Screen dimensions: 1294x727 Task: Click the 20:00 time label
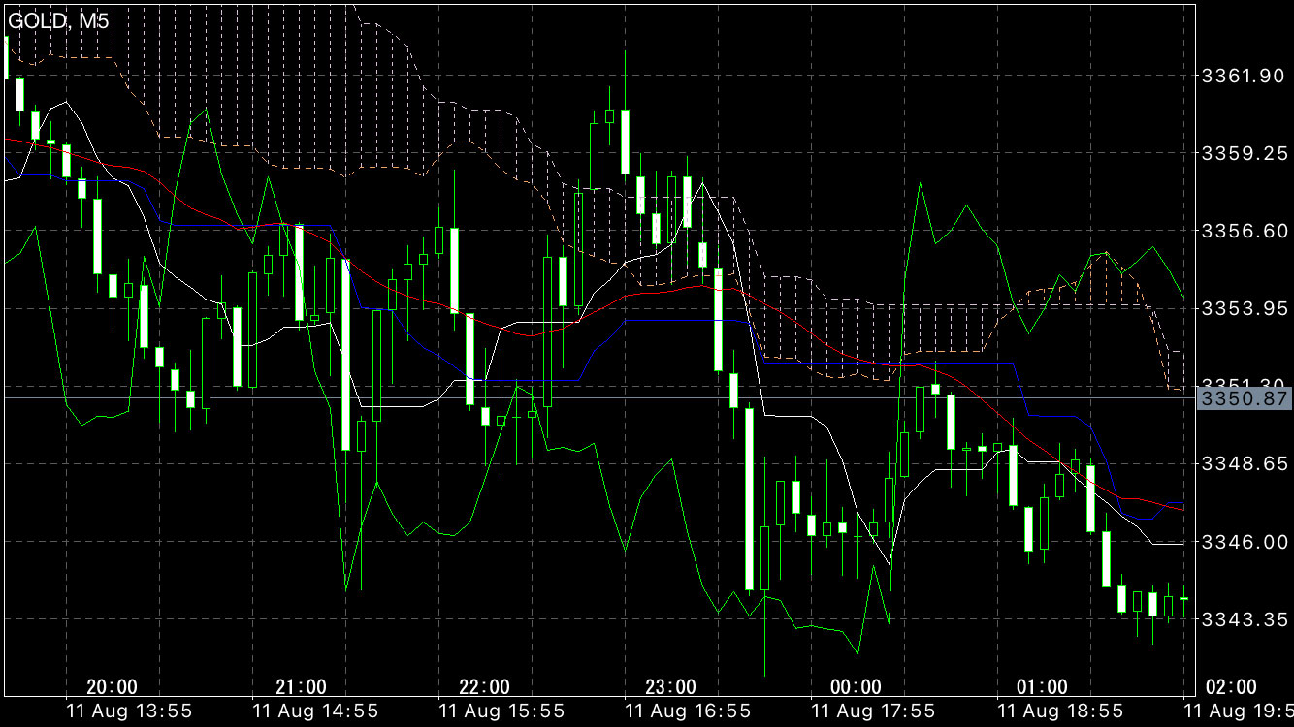112,687
